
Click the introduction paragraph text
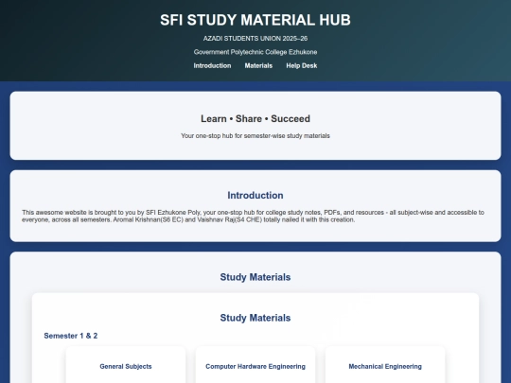pyautogui.click(x=254, y=216)
